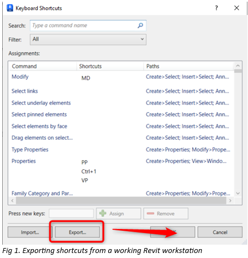Click the Assign button with plus icon

click(119, 214)
